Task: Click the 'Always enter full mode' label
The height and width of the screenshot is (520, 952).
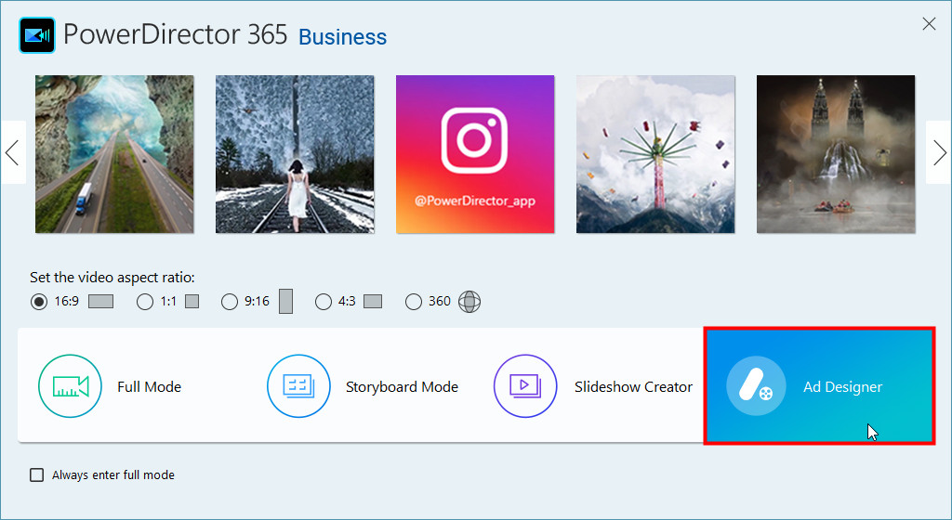Action: pyautogui.click(x=112, y=475)
